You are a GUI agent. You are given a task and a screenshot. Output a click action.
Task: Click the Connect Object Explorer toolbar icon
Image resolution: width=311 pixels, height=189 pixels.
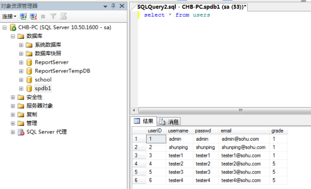[x=23, y=17]
